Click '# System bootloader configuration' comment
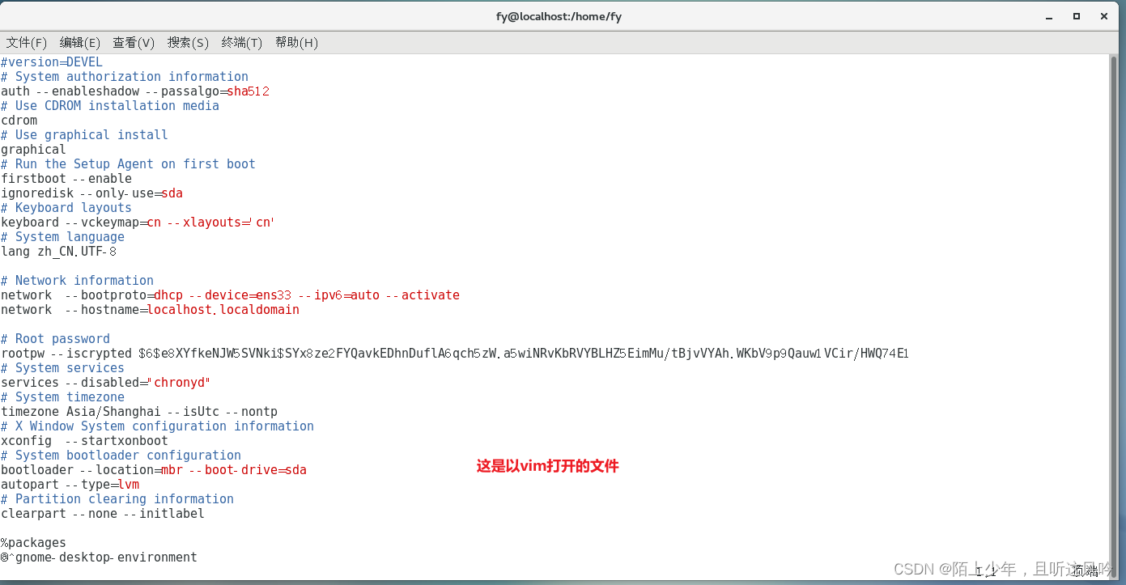The image size is (1126, 585). 121,456
